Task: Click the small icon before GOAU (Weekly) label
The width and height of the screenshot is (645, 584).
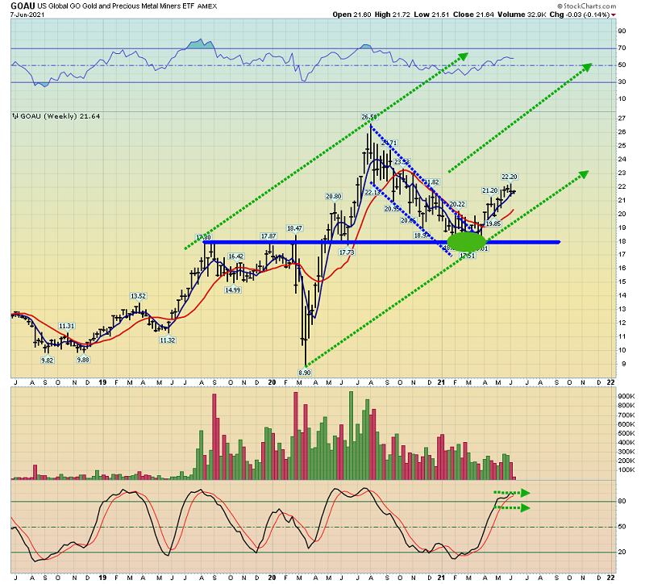Action: click(x=15, y=116)
